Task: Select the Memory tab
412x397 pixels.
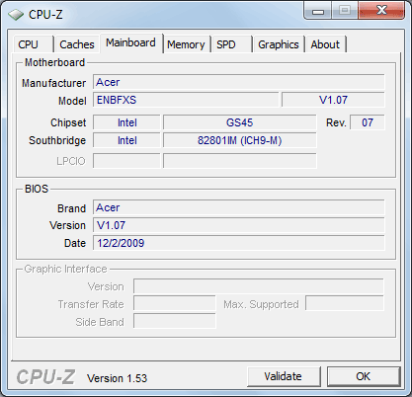Action: tap(186, 44)
